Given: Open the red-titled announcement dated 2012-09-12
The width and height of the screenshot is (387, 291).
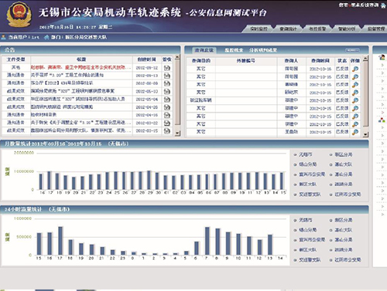Looking at the screenshot, I should [x=81, y=68].
